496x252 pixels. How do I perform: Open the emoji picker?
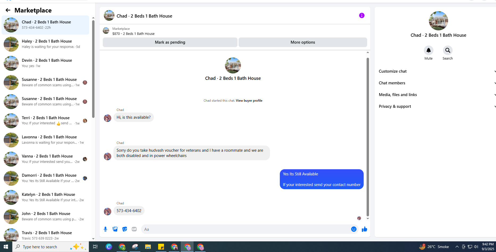coord(354,229)
